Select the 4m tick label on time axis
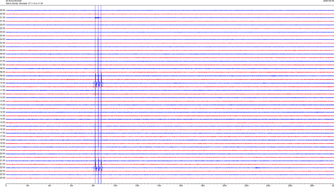334x187 pixels. pyautogui.click(x=50, y=186)
